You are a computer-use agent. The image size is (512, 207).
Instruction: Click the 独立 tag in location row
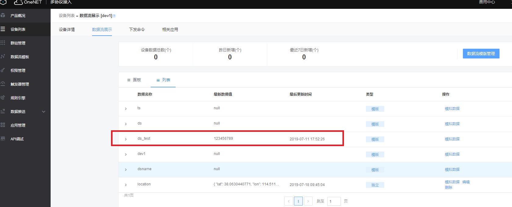click(375, 185)
